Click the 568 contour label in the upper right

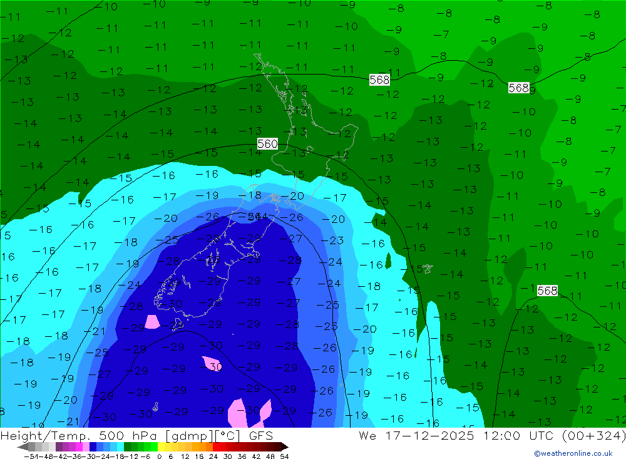click(518, 88)
